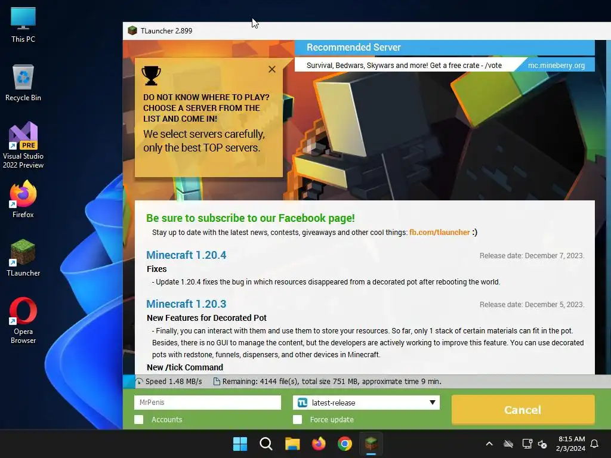Click the remaining files document icon
The height and width of the screenshot is (458, 611).
click(217, 382)
